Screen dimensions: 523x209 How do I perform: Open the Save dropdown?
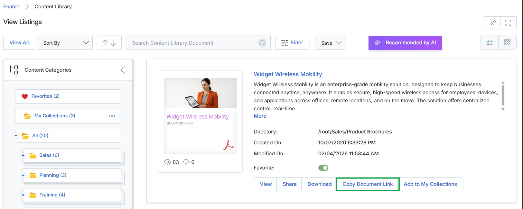point(330,43)
